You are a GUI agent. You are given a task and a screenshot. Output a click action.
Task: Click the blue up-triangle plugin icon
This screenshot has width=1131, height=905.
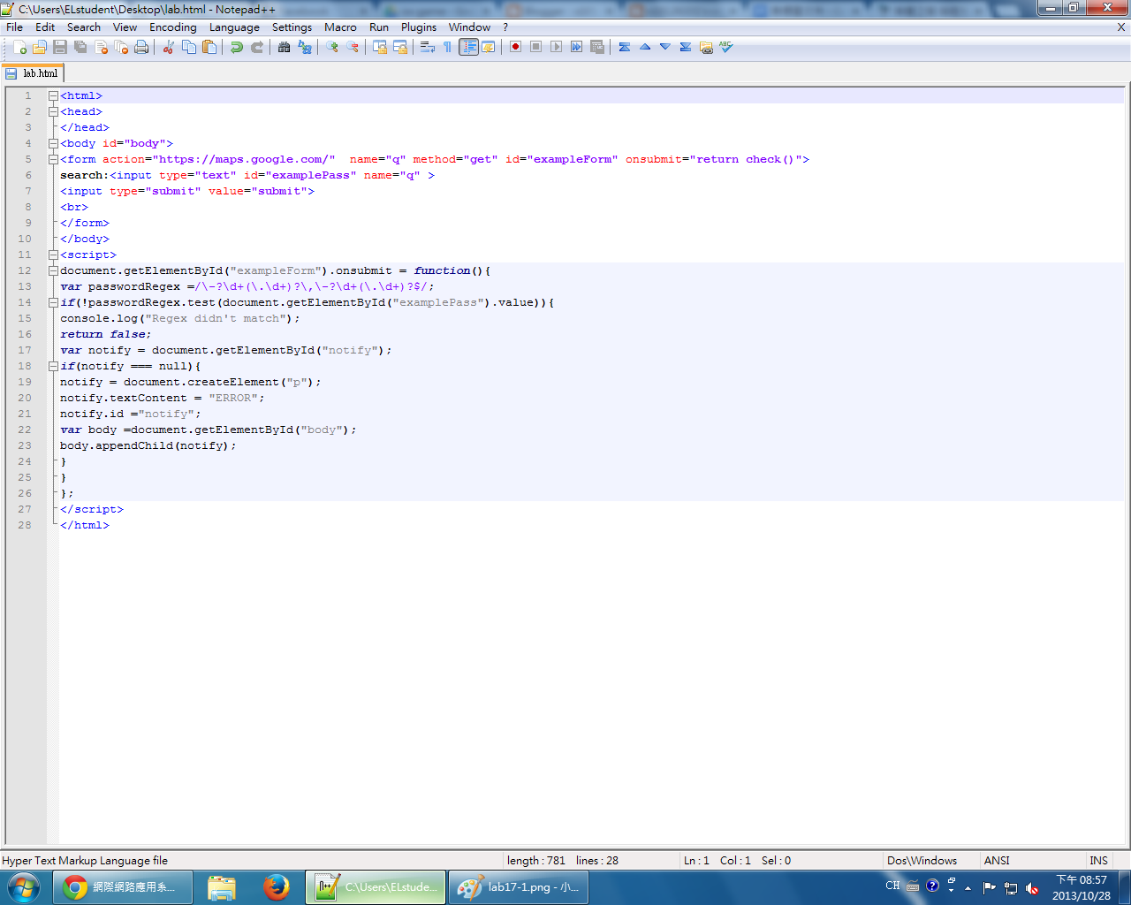tap(645, 47)
